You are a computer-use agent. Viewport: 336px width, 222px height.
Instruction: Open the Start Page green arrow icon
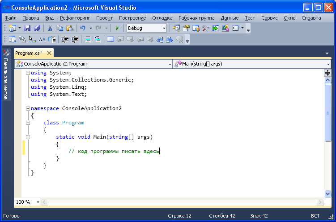click(x=216, y=28)
